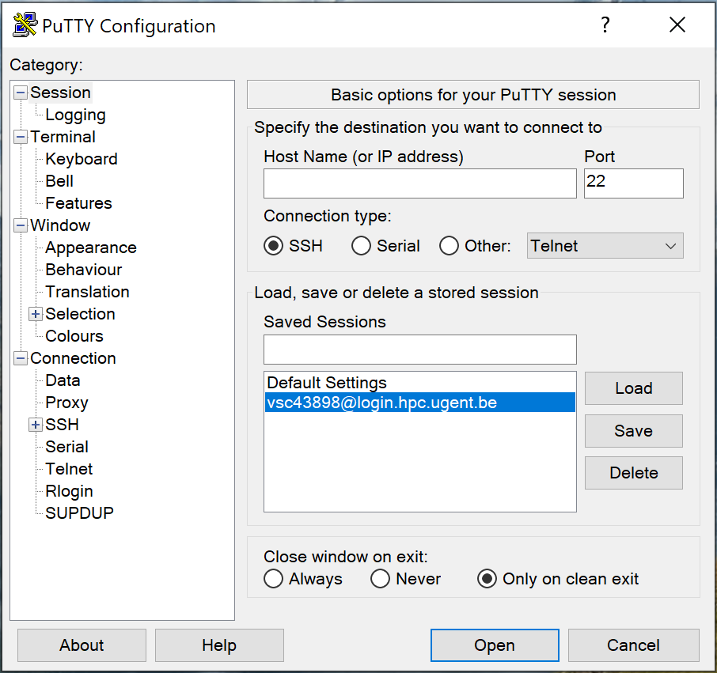Click the PuTTY icon in title bar
717x673 pixels.
(25, 25)
